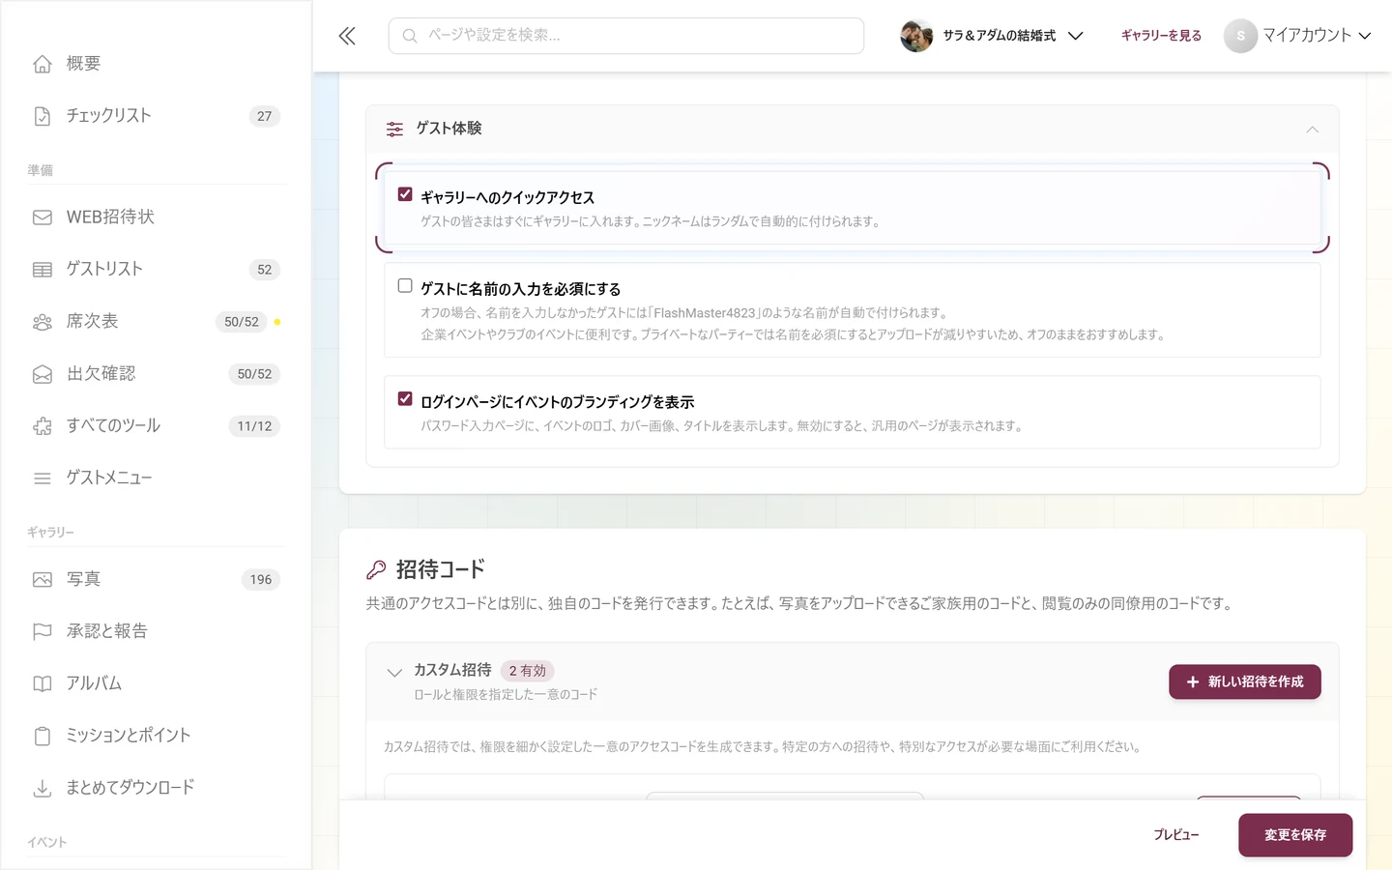Image resolution: width=1392 pixels, height=870 pixels.
Task: Click the open envelope icon for 出欠確認
Action: [x=43, y=374]
